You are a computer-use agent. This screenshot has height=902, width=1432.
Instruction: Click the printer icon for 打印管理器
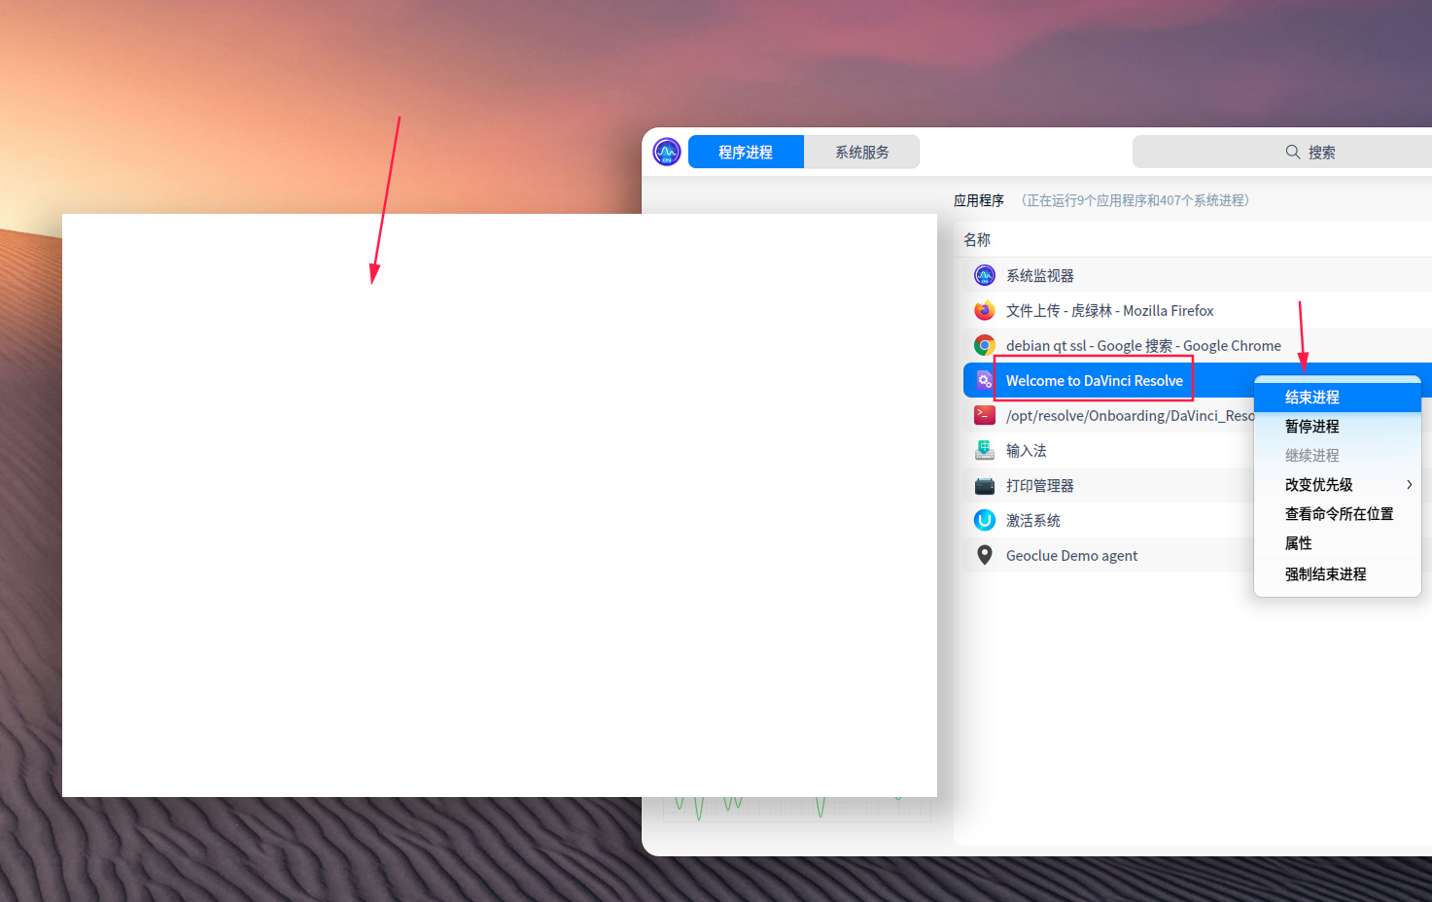pos(984,485)
